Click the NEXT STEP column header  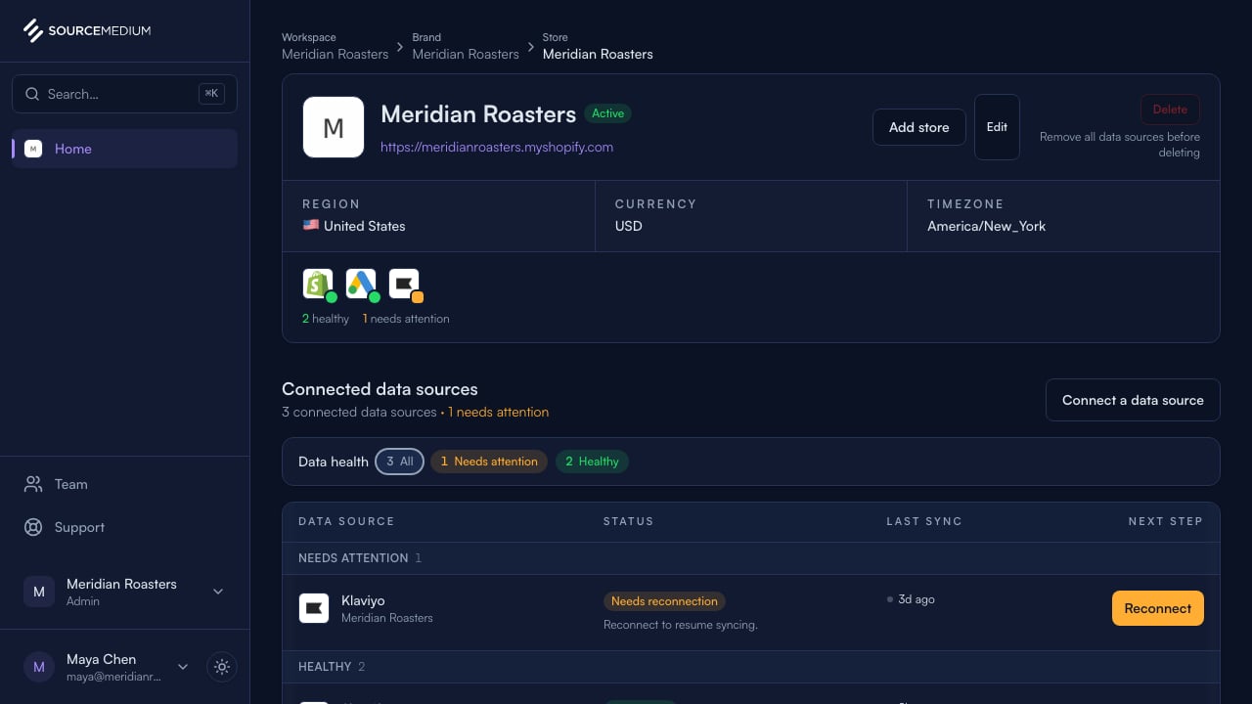(1165, 521)
